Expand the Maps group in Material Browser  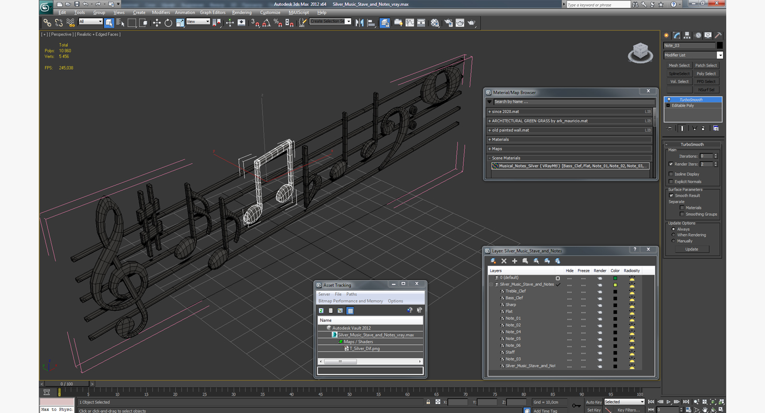(570, 149)
